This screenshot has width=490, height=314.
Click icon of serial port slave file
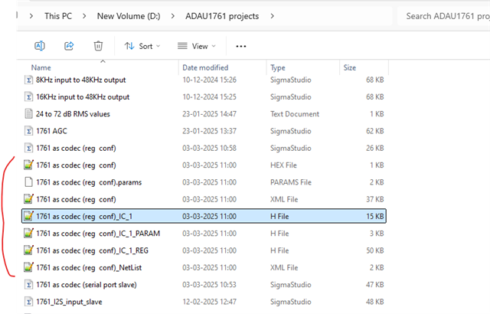[28, 285]
